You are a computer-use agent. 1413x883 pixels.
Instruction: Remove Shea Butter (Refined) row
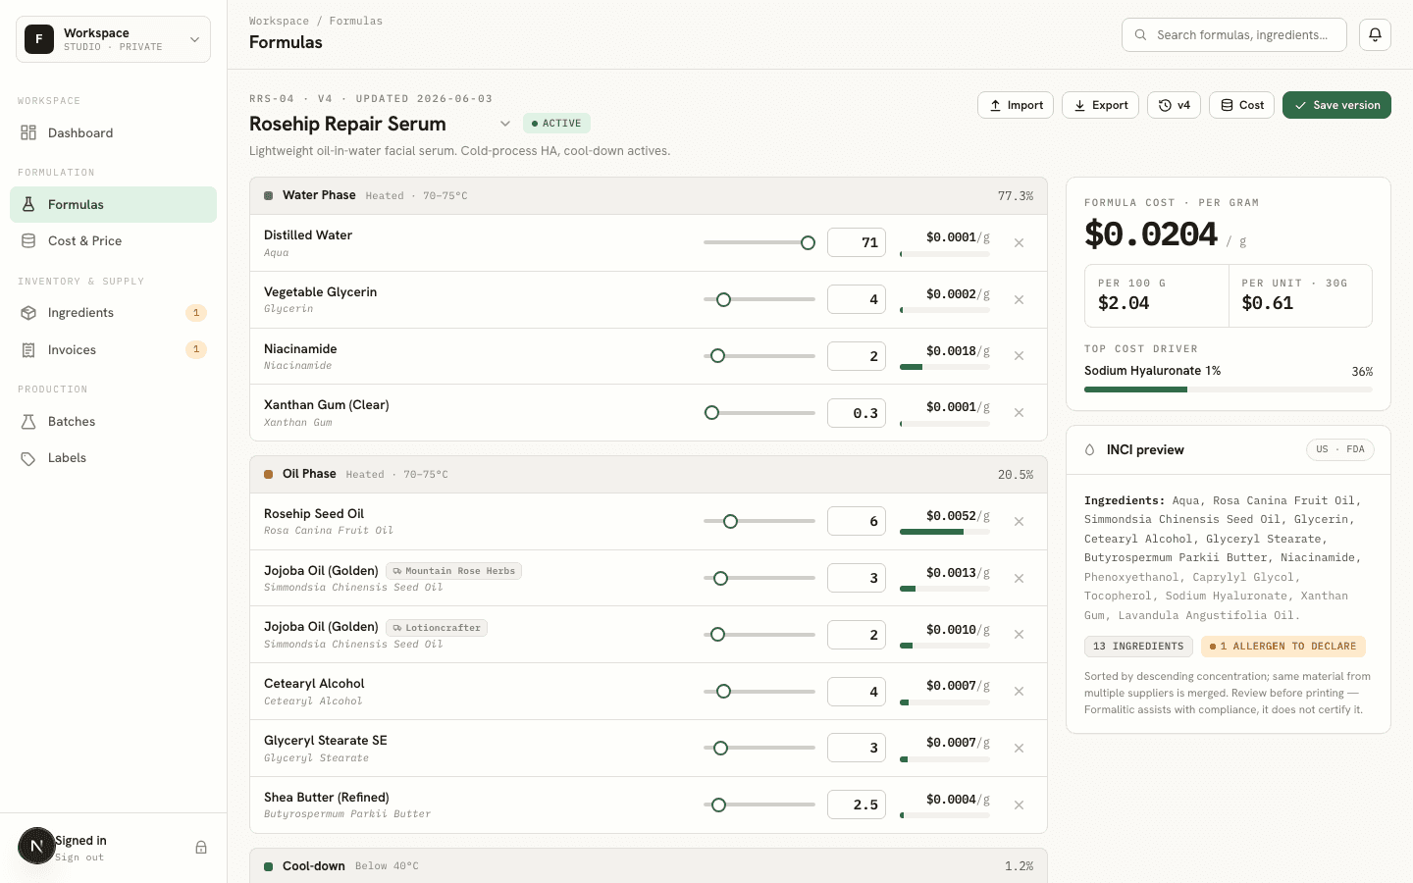tap(1019, 805)
